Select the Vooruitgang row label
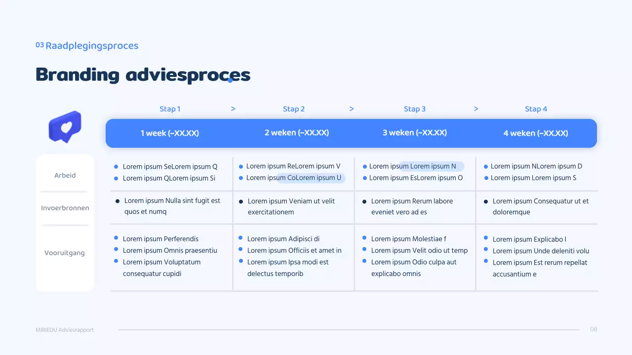632x355 pixels. [65, 253]
